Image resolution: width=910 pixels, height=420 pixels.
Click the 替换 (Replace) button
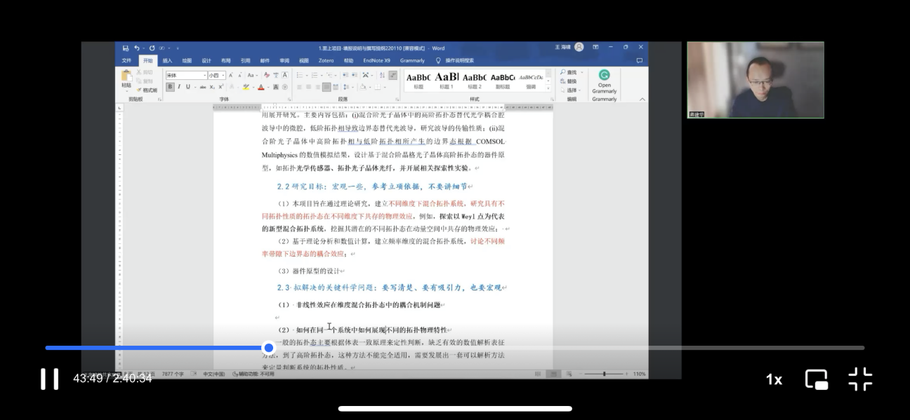pos(568,81)
